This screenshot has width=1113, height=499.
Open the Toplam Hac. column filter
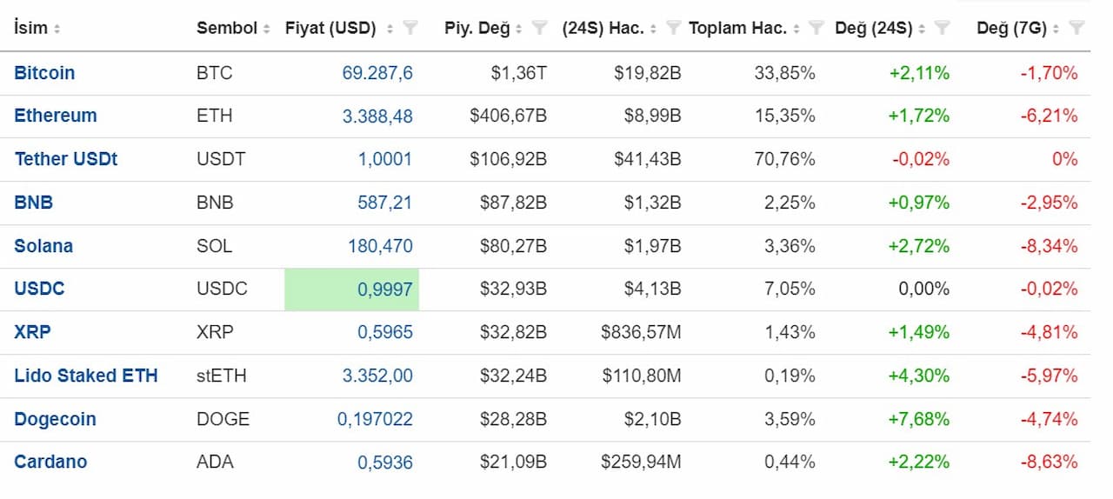point(816,29)
